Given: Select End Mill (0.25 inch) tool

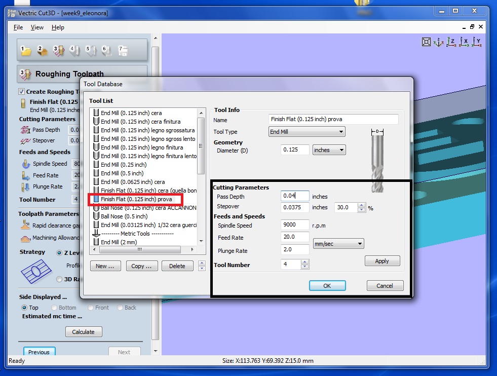Looking at the screenshot, I should [x=124, y=165].
